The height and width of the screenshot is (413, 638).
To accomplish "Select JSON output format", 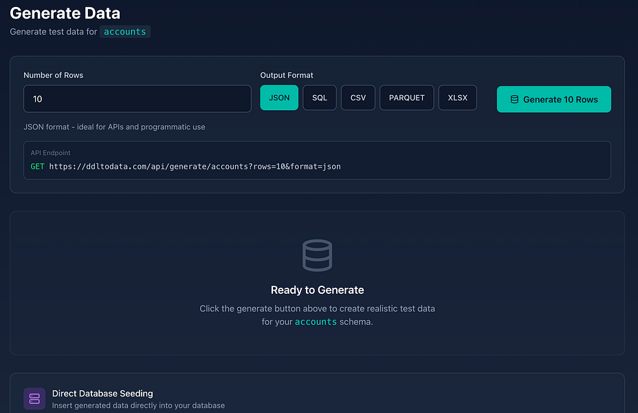I will pos(279,98).
